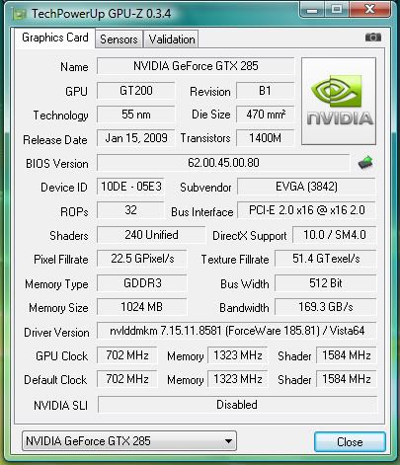Click the 'NVIDIA SLI' label

(60, 406)
